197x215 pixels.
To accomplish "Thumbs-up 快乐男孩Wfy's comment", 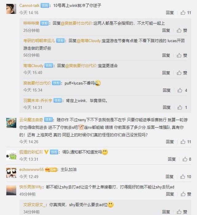I will pos(186,194).
